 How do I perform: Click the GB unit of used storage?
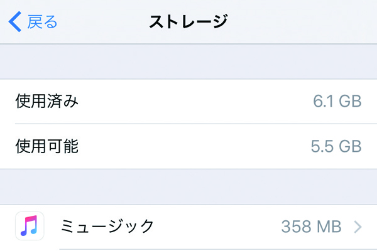point(350,101)
